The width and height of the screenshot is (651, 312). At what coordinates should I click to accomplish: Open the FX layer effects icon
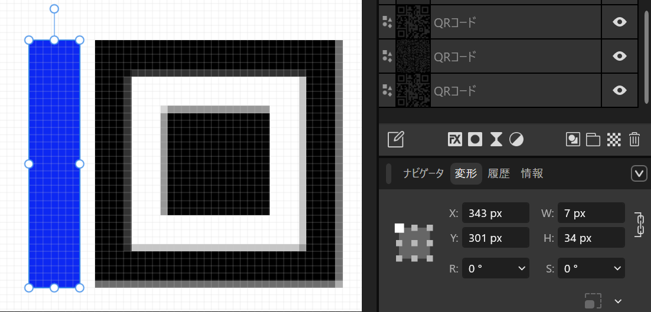coord(455,139)
